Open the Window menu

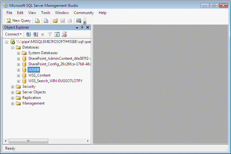click(x=62, y=13)
